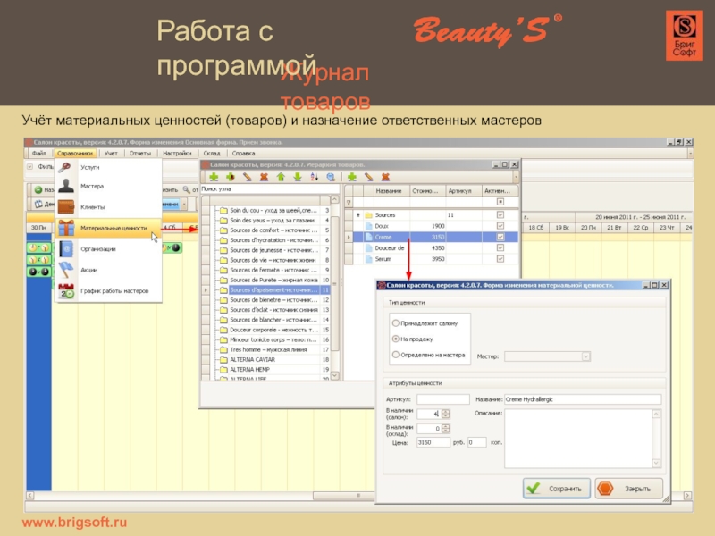Open the goods toolbar overflow dropdown
Viewport: 715px width, 536px height.
point(516,177)
